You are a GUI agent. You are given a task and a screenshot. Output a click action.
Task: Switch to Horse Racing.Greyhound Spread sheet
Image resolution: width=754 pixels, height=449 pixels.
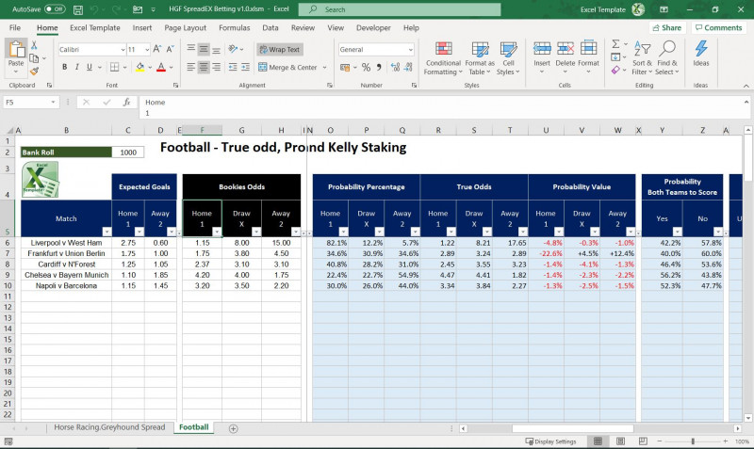pyautogui.click(x=109, y=427)
